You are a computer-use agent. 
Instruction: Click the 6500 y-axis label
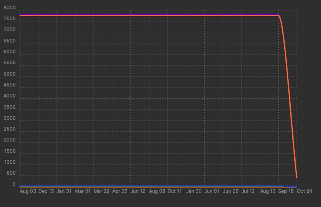click(9, 41)
